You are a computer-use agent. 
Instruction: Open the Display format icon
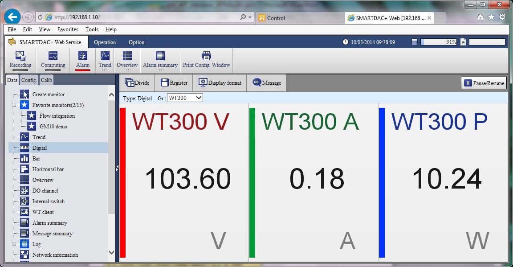203,82
